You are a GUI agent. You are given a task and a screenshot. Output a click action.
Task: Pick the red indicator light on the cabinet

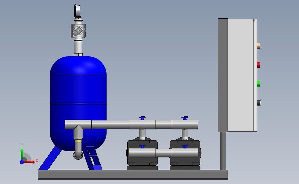pyautogui.click(x=259, y=65)
